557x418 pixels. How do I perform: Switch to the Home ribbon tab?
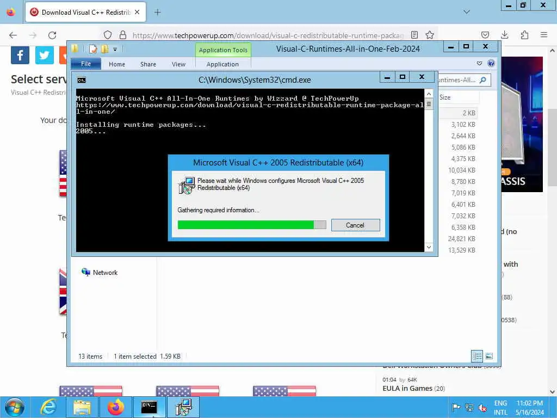coord(117,64)
